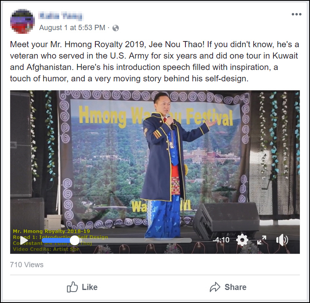
Task: Click the Like text label
Action: click(90, 287)
